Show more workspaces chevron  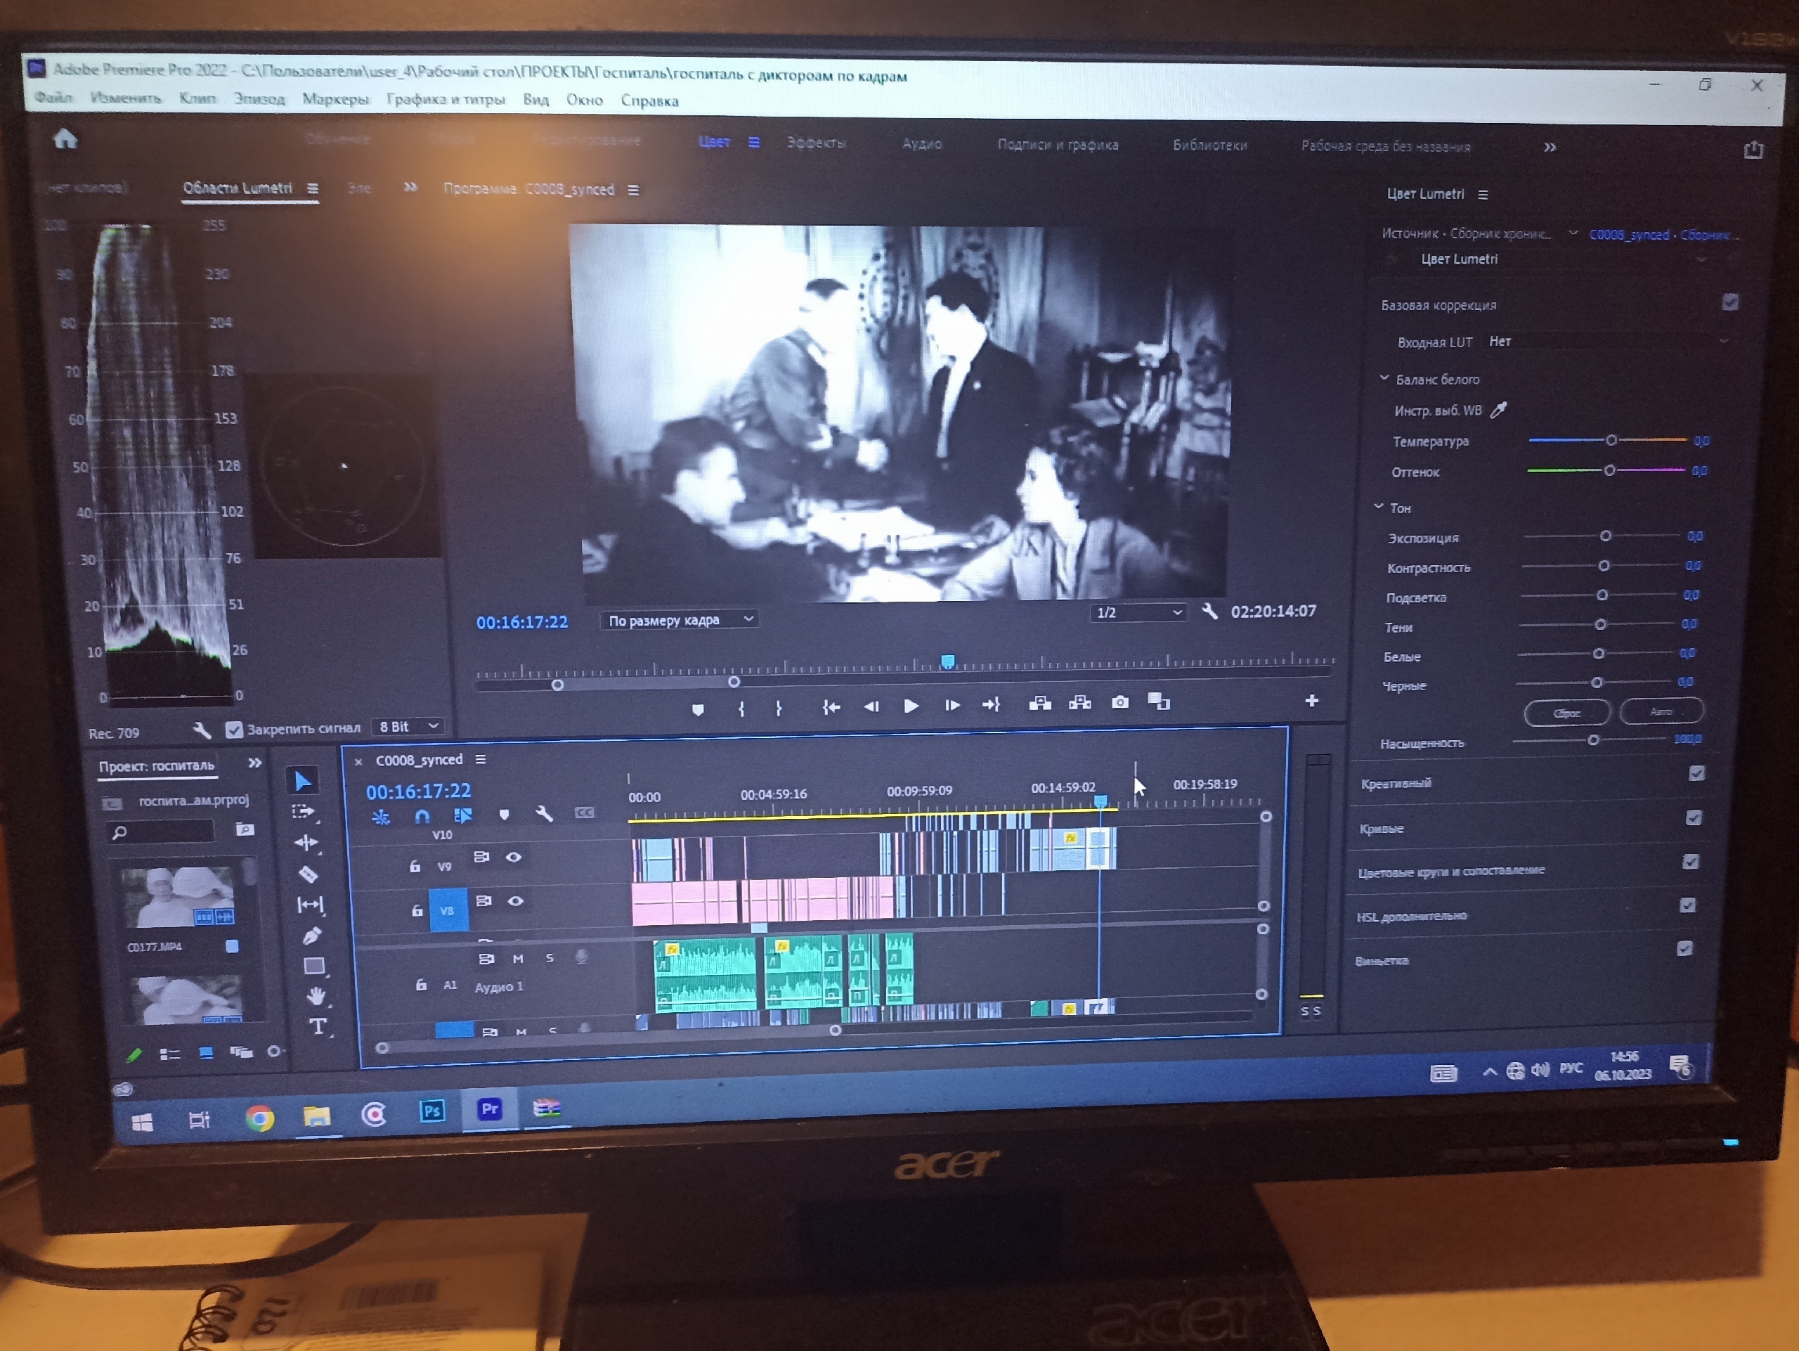point(1550,147)
